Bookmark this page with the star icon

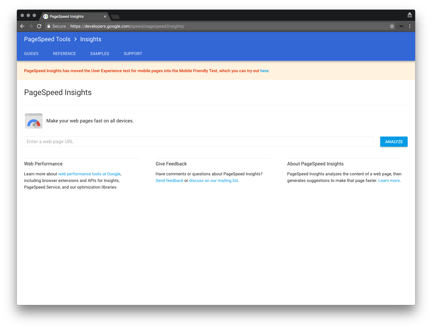click(x=392, y=26)
